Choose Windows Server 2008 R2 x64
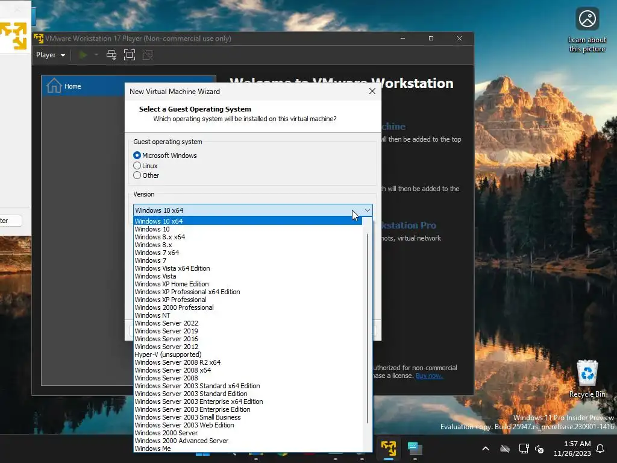The image size is (617, 463). click(248, 362)
